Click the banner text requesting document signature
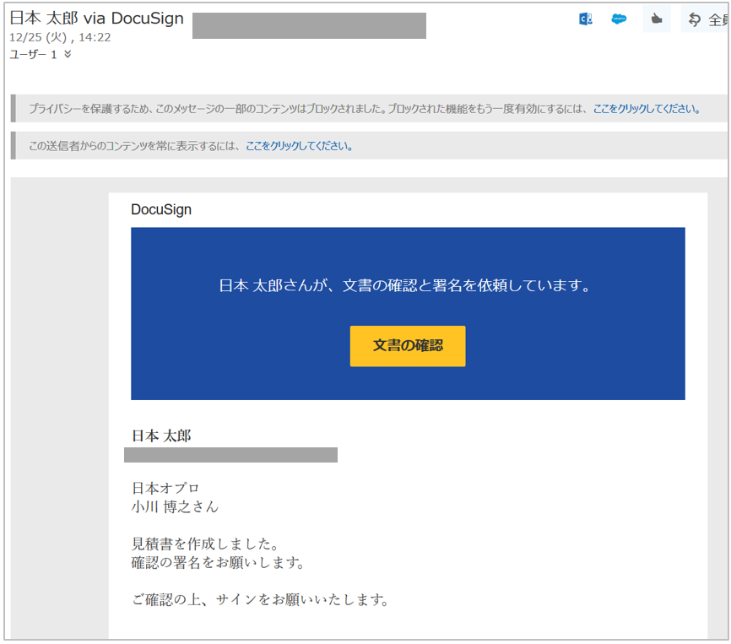This screenshot has height=644, width=731. (x=407, y=286)
